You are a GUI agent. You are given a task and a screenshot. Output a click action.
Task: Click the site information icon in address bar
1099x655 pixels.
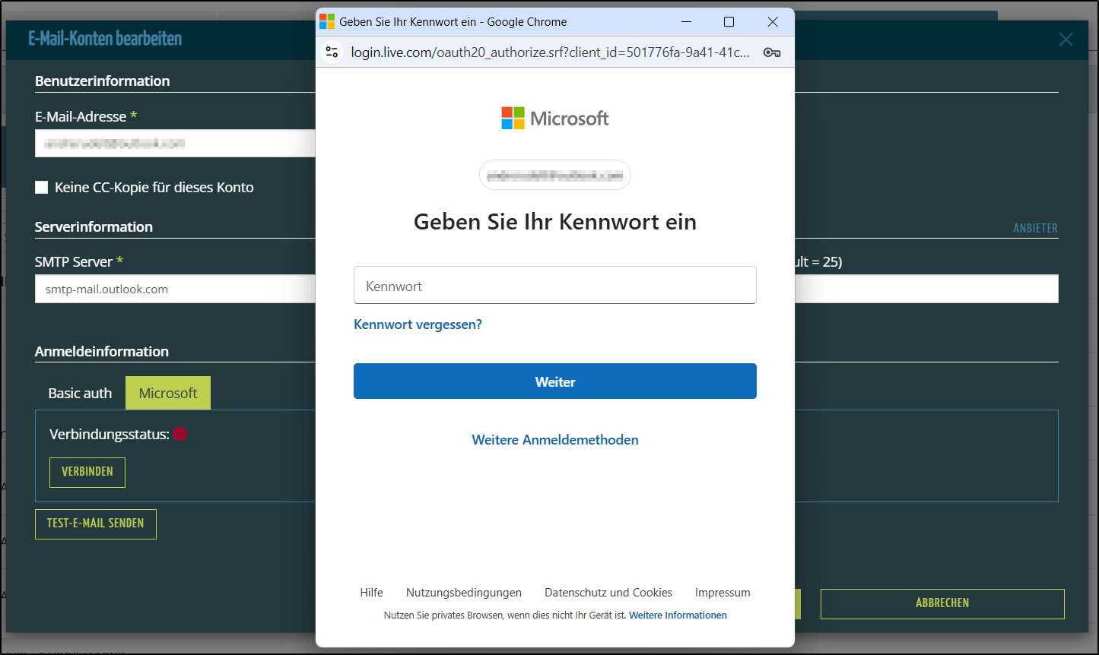click(x=332, y=52)
